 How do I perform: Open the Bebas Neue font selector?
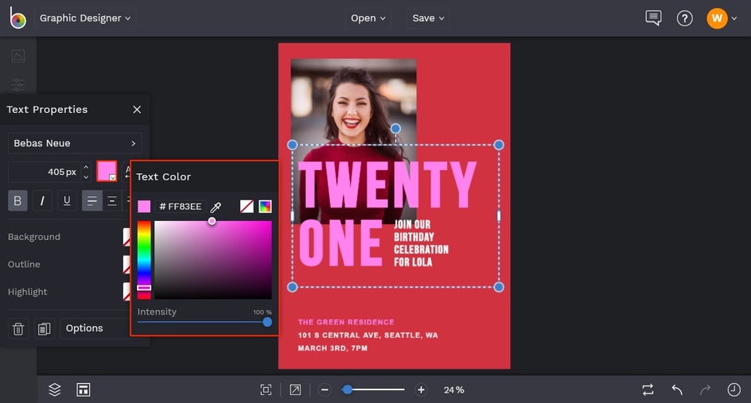75,143
